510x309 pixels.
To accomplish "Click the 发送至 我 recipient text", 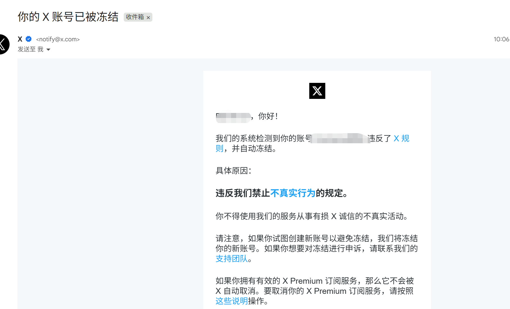I will coord(30,49).
